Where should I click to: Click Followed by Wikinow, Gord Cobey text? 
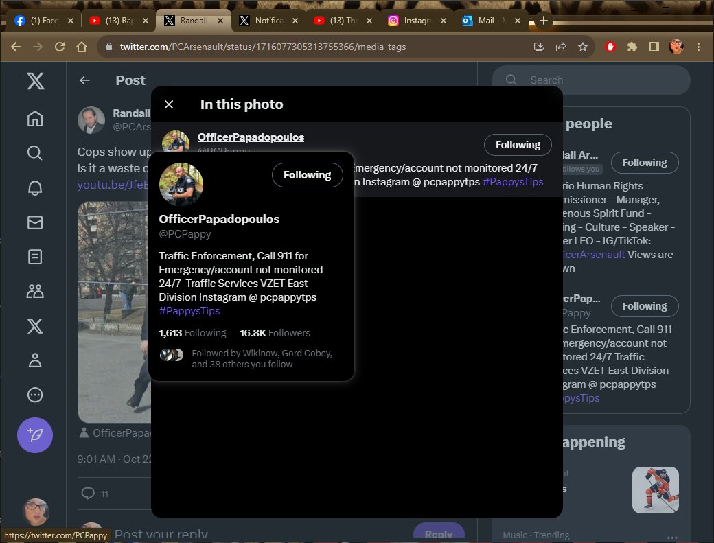(x=262, y=358)
